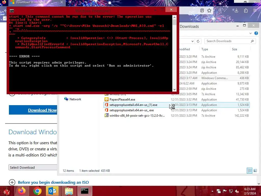
Task: Click the 142,222 KB size cell
Action: click(x=242, y=116)
